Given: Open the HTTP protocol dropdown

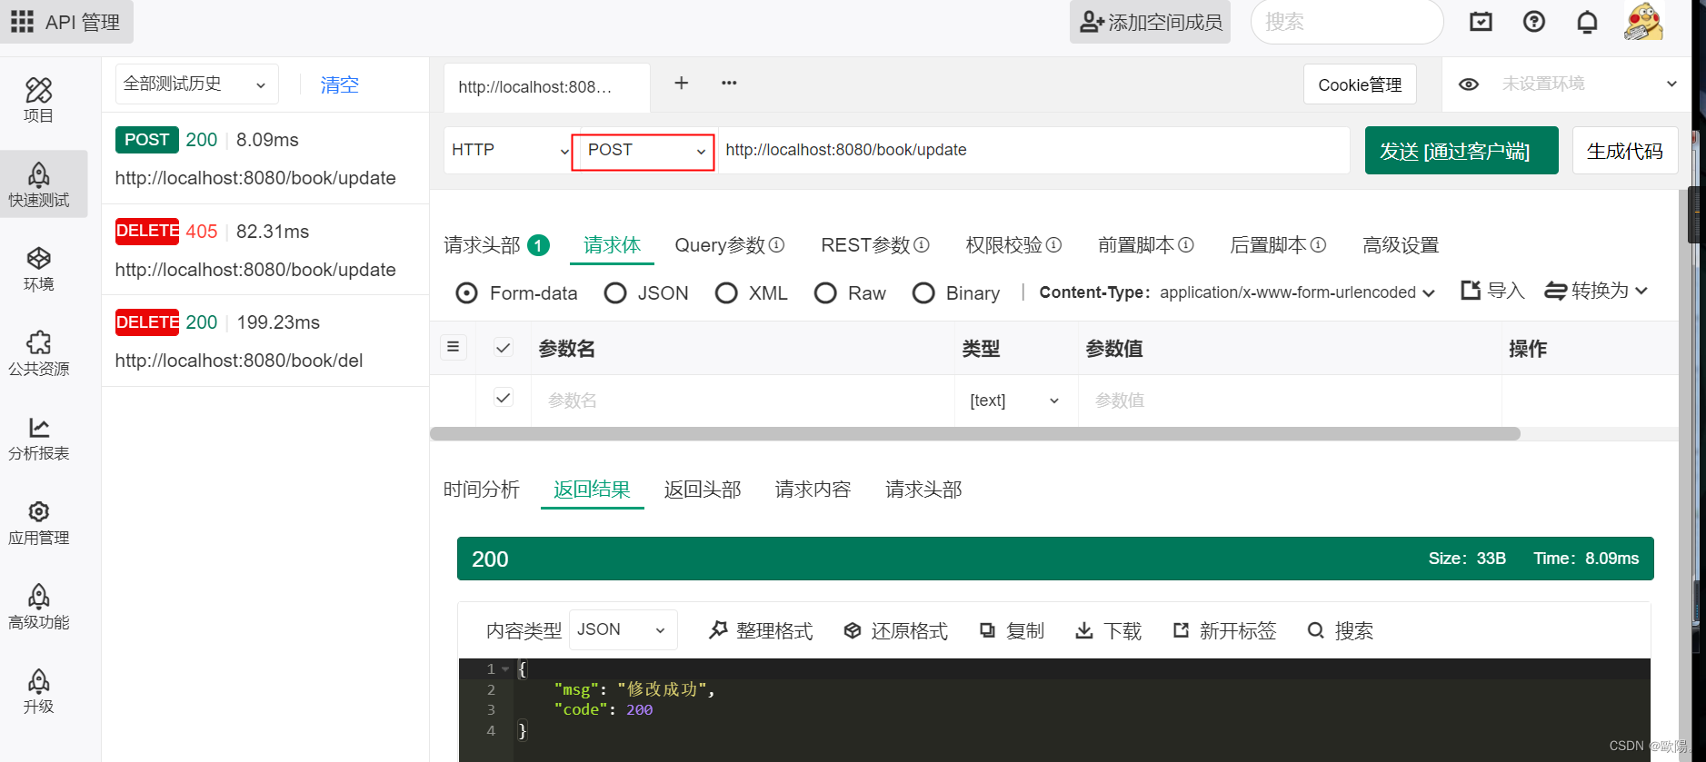Looking at the screenshot, I should pyautogui.click(x=511, y=151).
